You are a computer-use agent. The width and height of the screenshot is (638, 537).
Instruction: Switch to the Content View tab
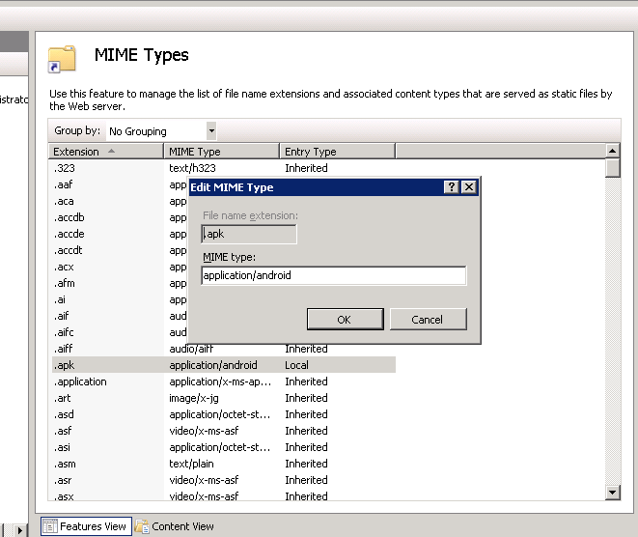[182, 526]
